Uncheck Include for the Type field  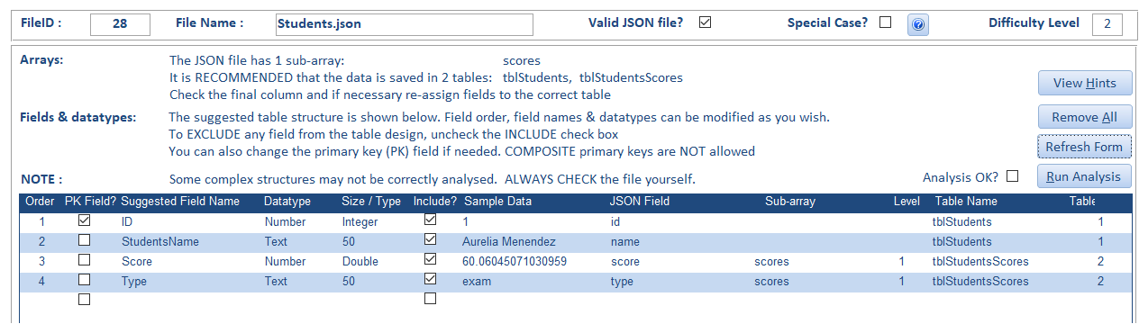430,281
